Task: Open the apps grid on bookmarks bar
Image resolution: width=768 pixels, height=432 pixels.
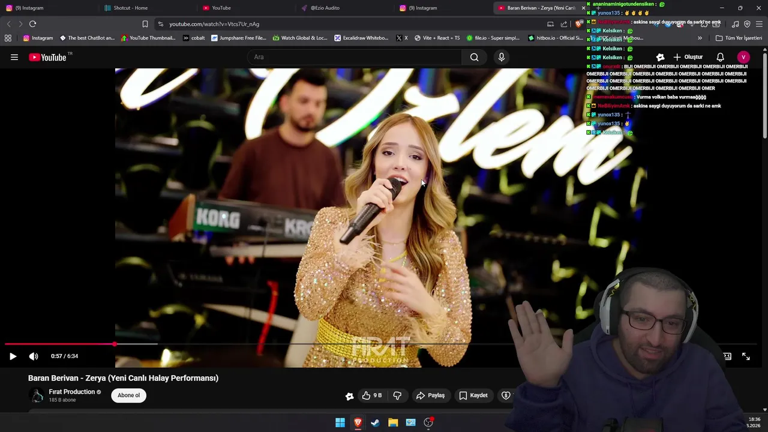Action: coord(8,38)
